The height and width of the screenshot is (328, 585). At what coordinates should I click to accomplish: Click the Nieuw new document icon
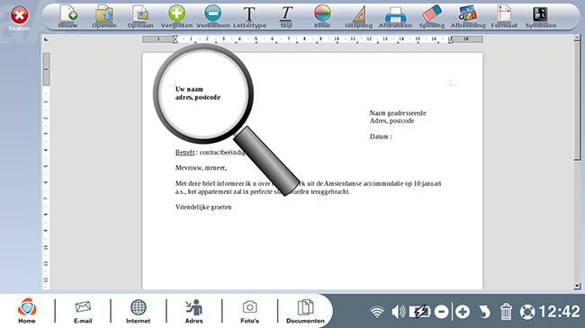67,17
